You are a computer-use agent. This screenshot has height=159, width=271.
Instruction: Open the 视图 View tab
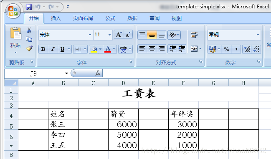pos(177,18)
